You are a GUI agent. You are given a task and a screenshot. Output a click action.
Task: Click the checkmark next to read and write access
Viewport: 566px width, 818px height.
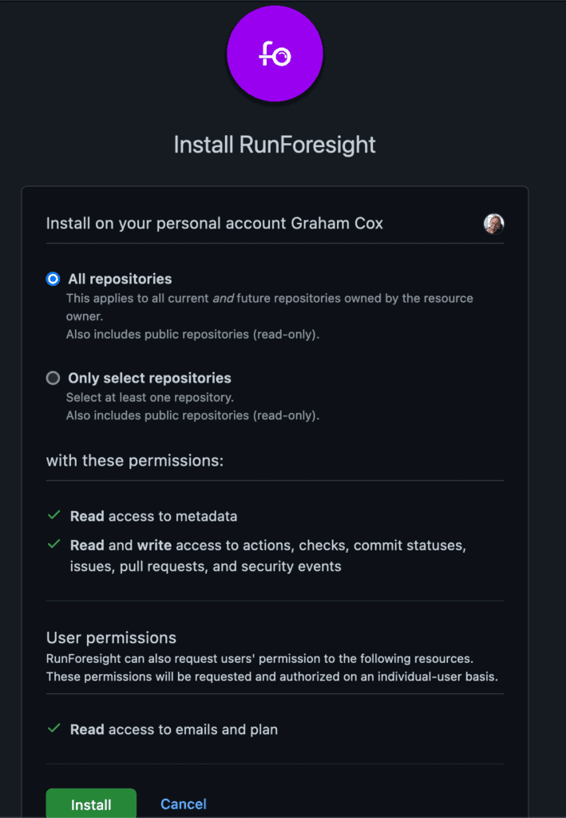[53, 545]
